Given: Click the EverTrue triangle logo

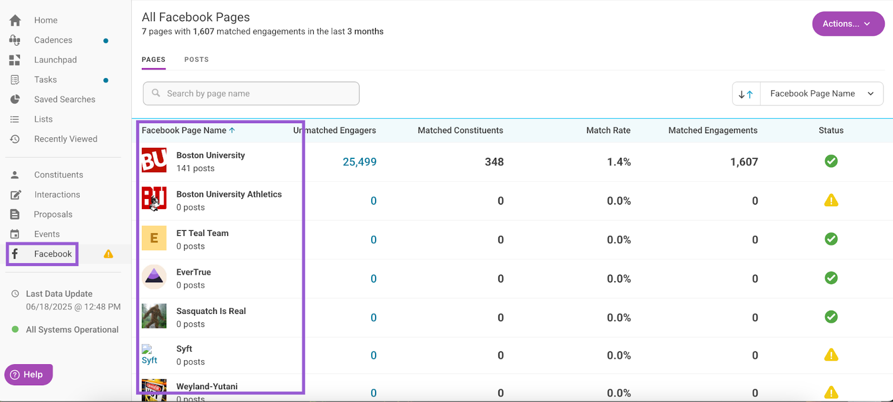Looking at the screenshot, I should tap(154, 277).
